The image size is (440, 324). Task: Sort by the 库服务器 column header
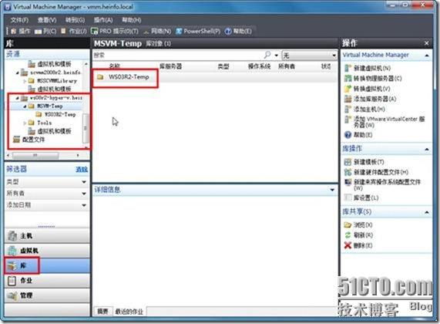(x=170, y=66)
